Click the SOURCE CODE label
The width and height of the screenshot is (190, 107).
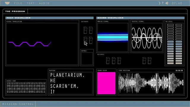(11, 81)
